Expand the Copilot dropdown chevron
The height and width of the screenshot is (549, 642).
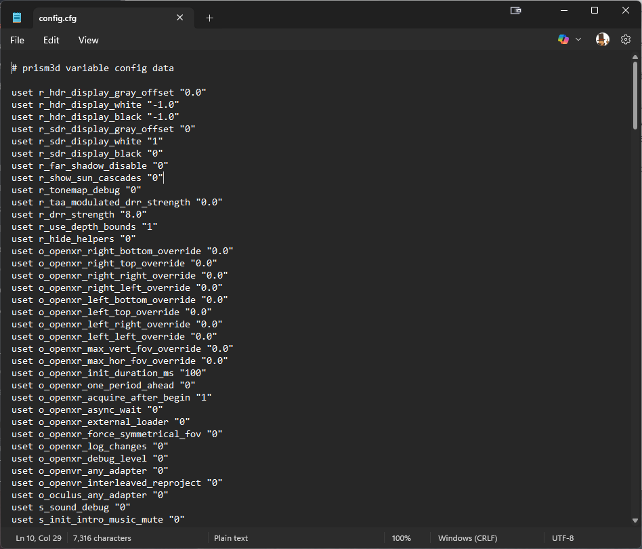pyautogui.click(x=578, y=40)
